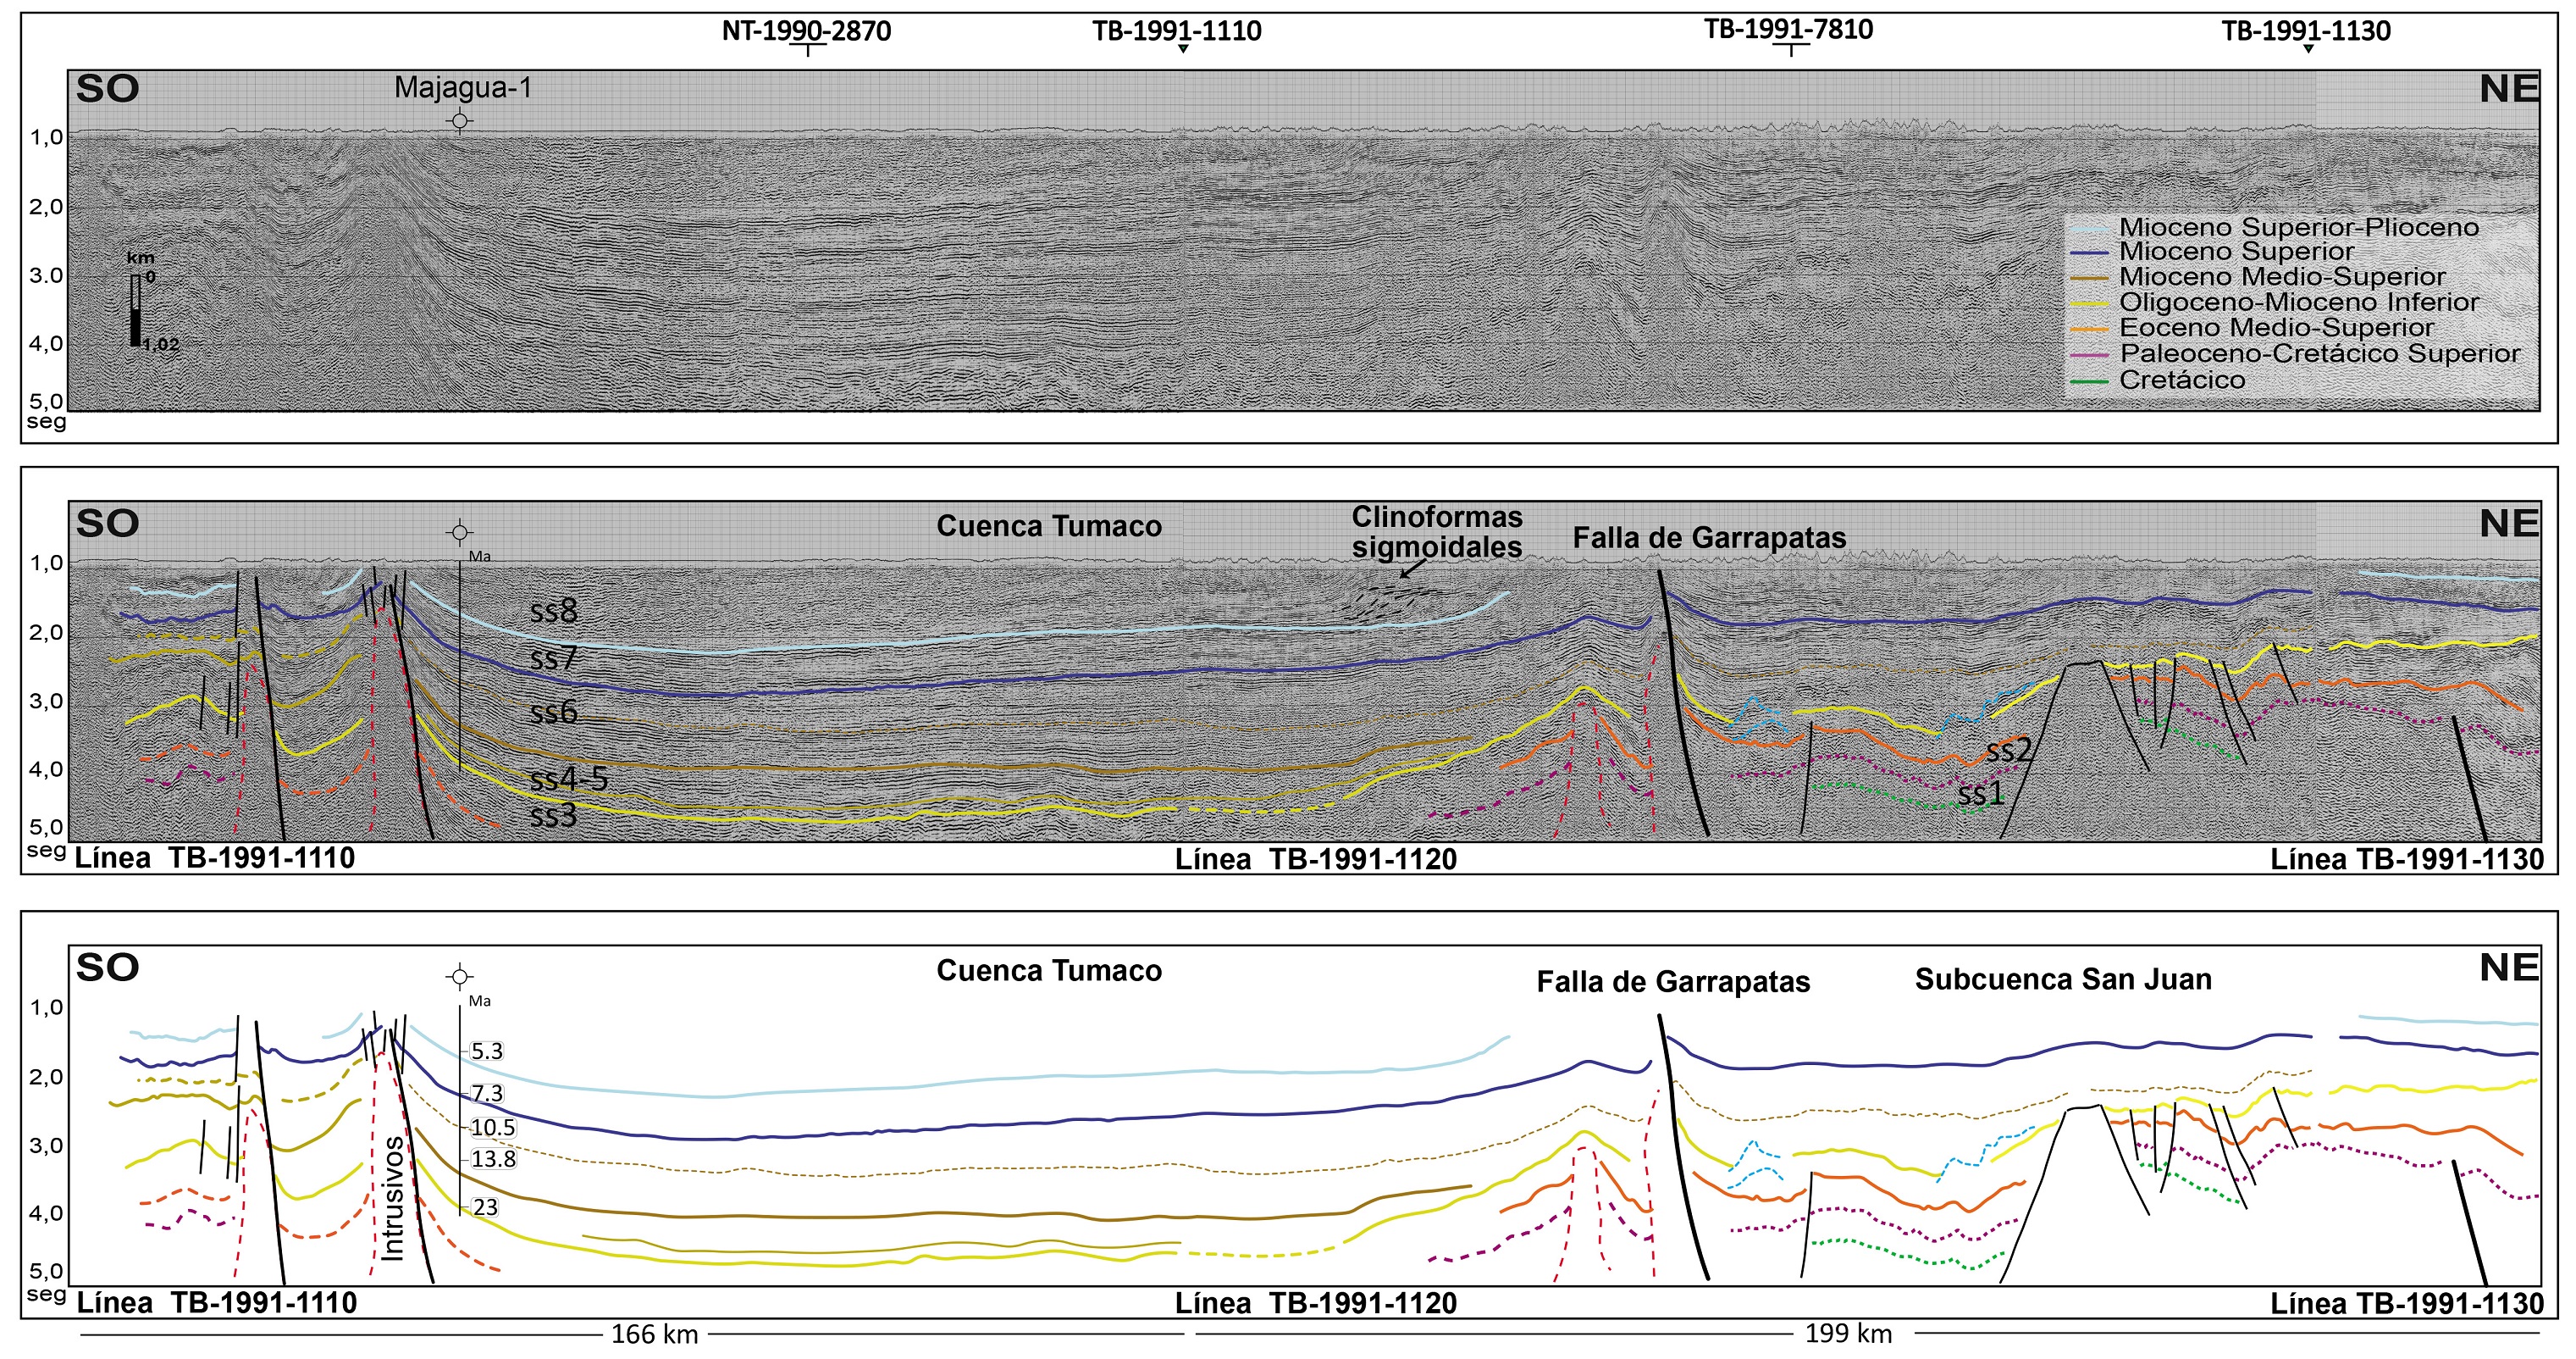The width and height of the screenshot is (2576, 1359).
Task: Click the TB-1991-7810 tick marker at top
Action: (1790, 48)
